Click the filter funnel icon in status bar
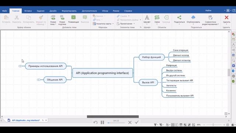The width and height of the screenshot is (236, 133). [155, 125]
